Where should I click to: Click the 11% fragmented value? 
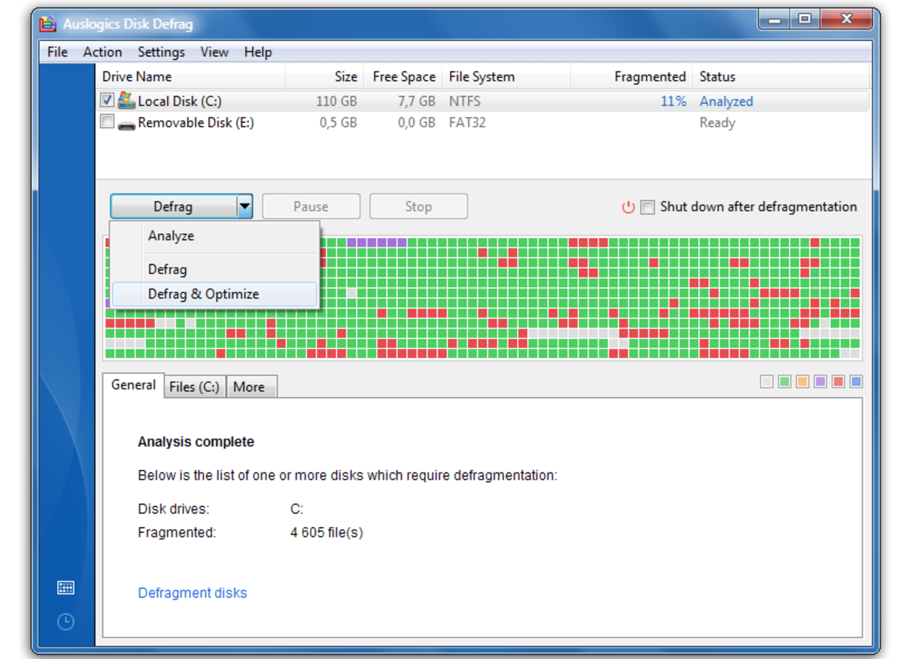pos(673,102)
